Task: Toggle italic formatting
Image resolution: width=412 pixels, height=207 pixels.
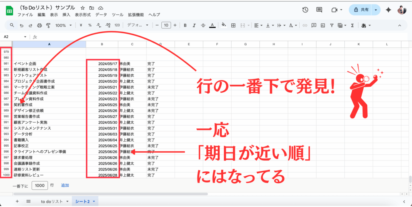Action: coord(194,25)
